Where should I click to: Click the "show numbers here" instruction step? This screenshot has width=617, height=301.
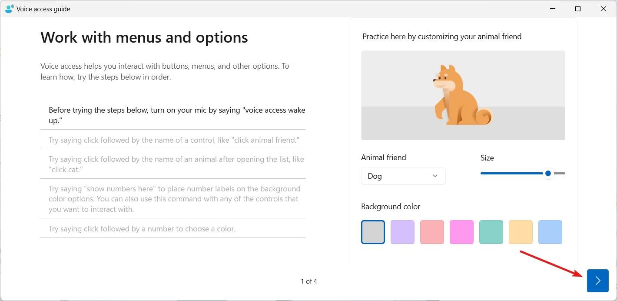point(173,199)
